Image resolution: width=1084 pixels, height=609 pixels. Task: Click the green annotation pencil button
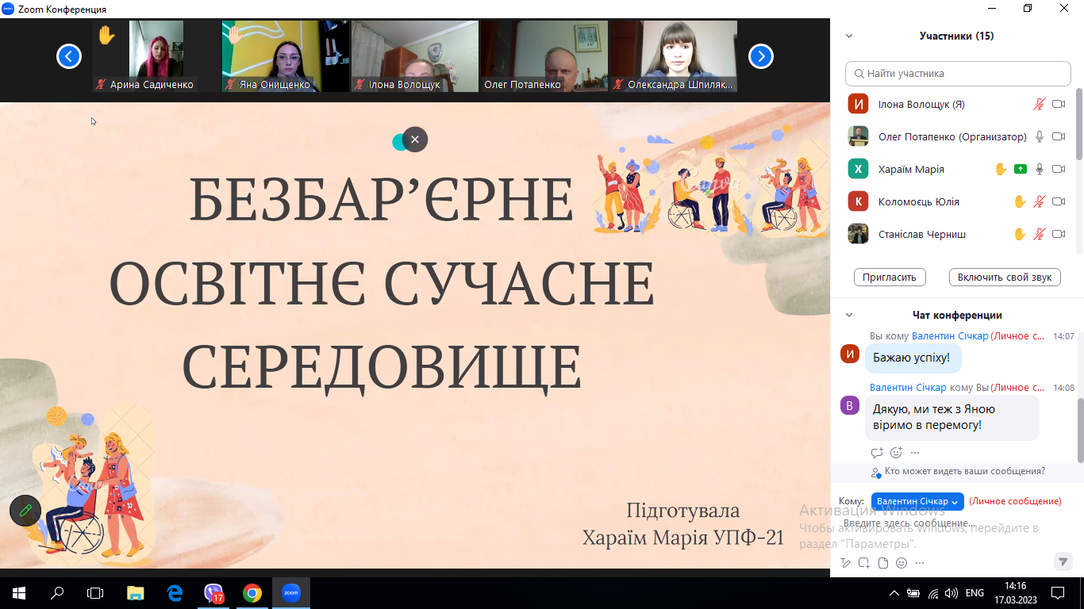click(25, 511)
